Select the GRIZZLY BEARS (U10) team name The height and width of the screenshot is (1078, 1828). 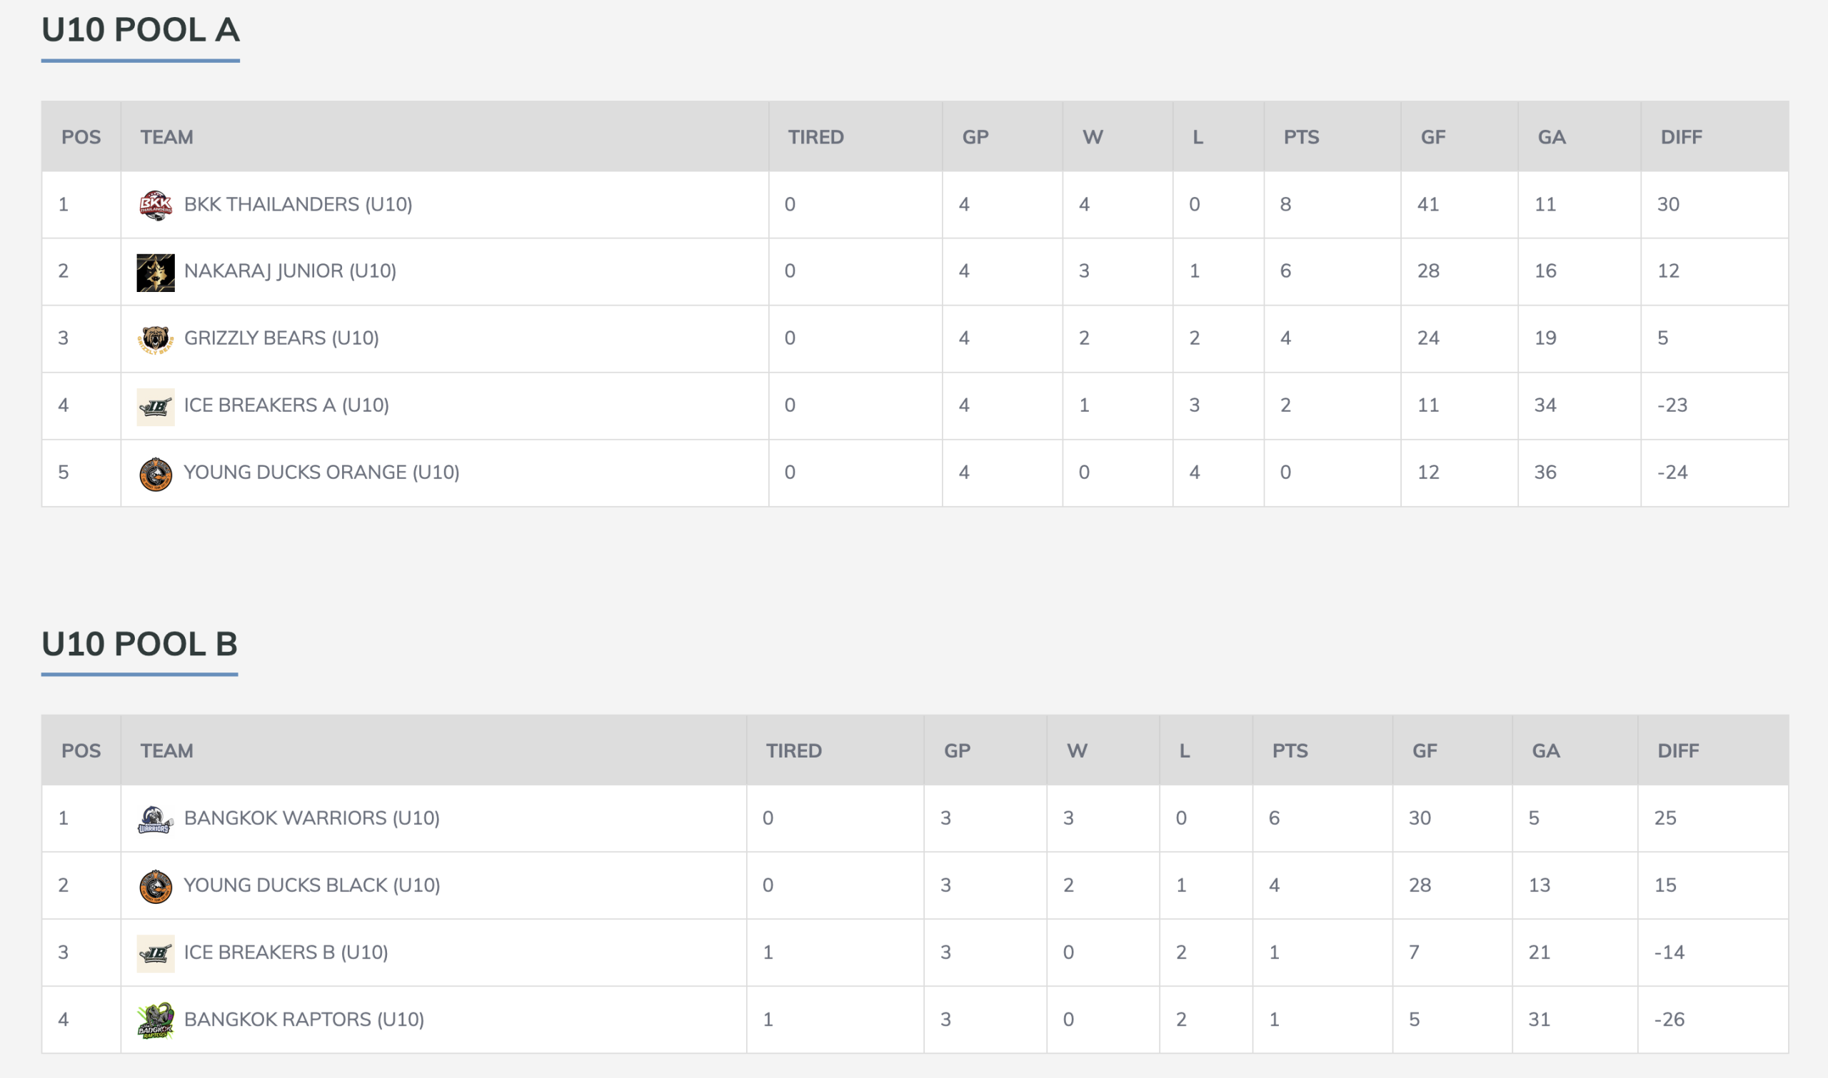tap(281, 338)
